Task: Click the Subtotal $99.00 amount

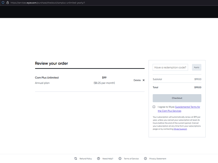Action: click(198, 79)
